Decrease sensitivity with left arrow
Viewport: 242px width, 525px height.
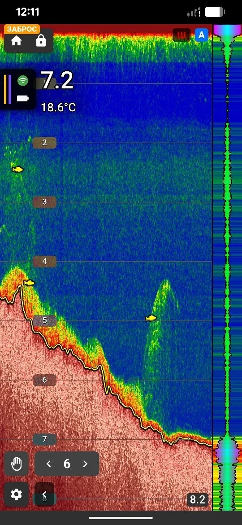49,464
